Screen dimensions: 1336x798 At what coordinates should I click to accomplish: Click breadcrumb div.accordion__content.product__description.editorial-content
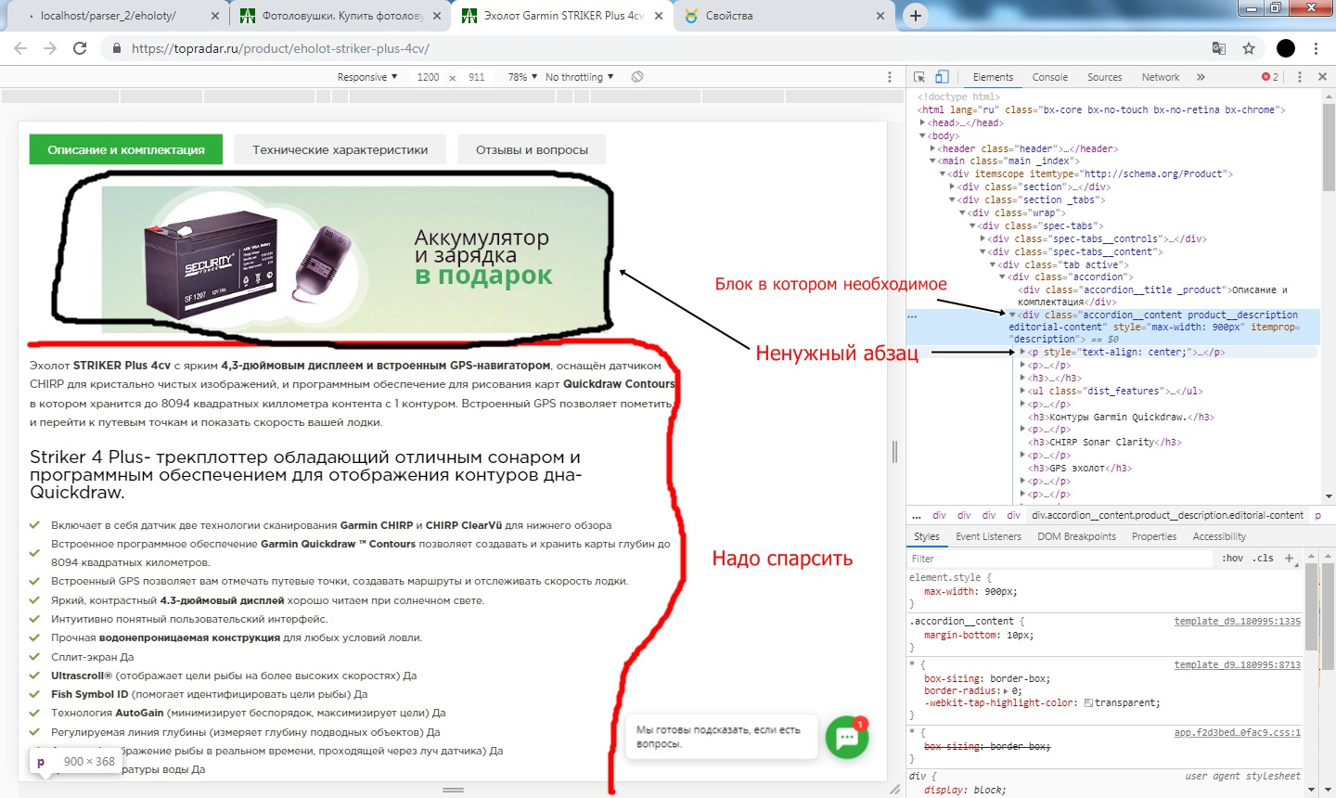click(x=1167, y=515)
